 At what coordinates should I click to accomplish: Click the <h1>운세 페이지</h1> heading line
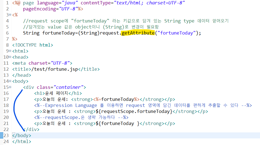(x=58, y=93)
